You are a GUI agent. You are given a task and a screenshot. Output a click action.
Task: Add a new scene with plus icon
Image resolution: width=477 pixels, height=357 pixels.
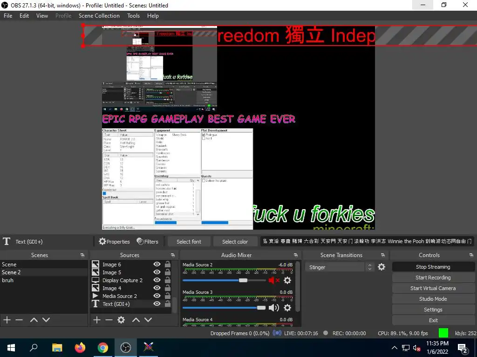[7, 320]
